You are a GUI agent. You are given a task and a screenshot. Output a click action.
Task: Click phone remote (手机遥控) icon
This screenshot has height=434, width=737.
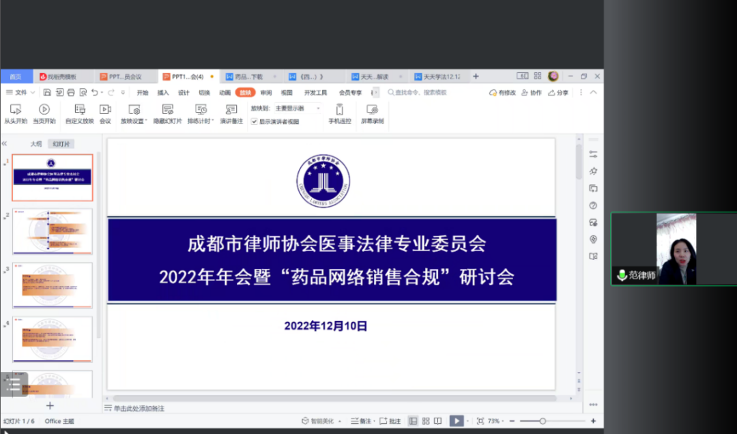point(339,114)
